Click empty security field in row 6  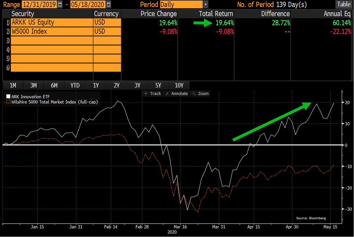[52, 68]
